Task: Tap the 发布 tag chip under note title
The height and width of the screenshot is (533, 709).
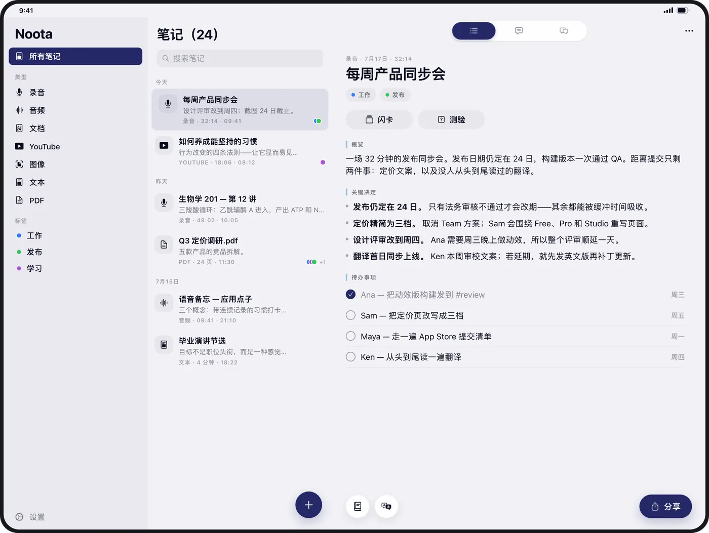Action: point(395,95)
